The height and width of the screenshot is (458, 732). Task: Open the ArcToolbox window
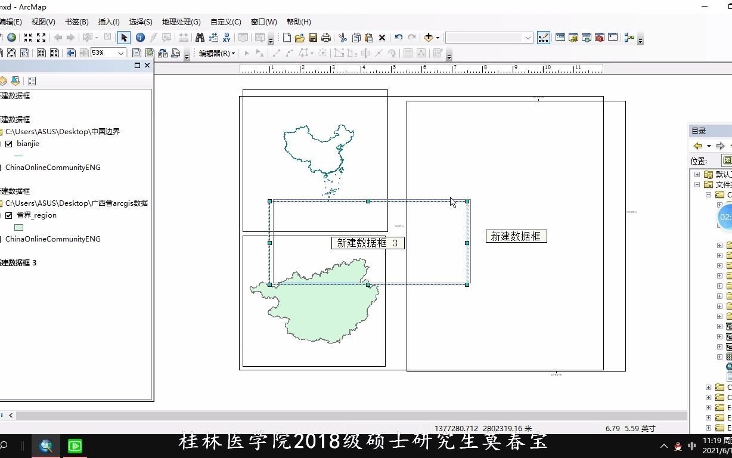pos(600,37)
